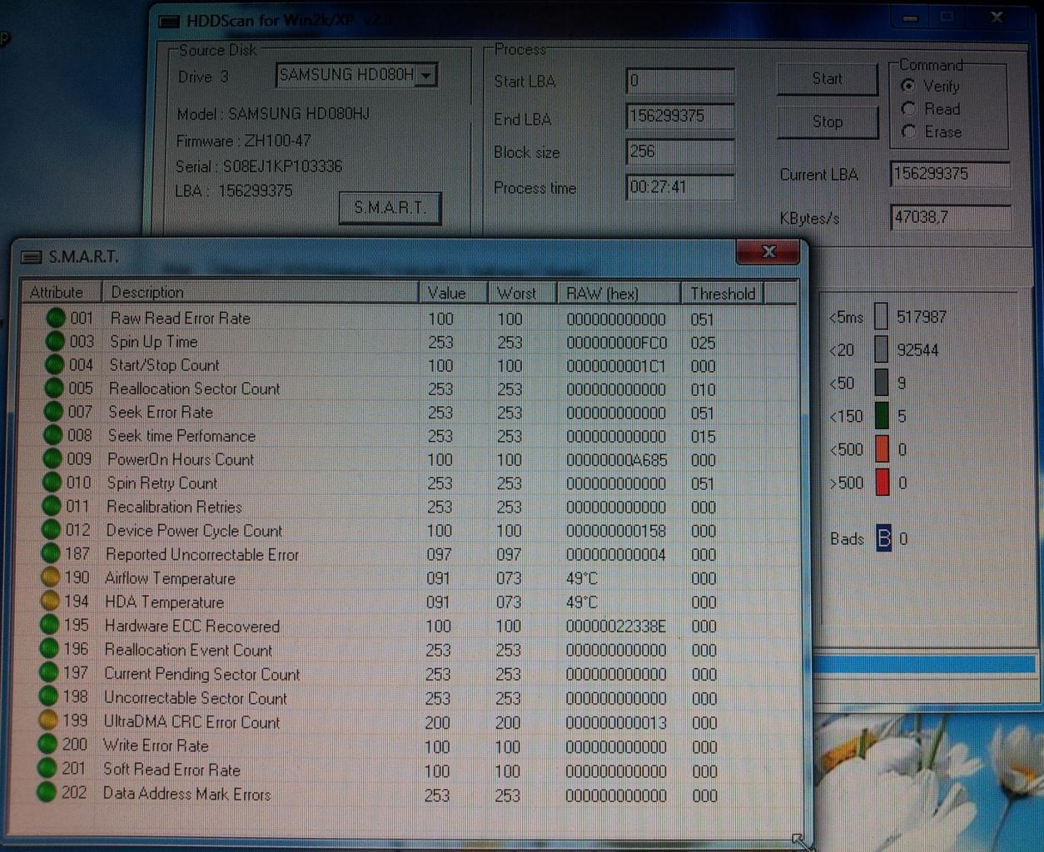Click the Start LBA input field
The width and height of the screenshot is (1044, 852).
[x=679, y=81]
